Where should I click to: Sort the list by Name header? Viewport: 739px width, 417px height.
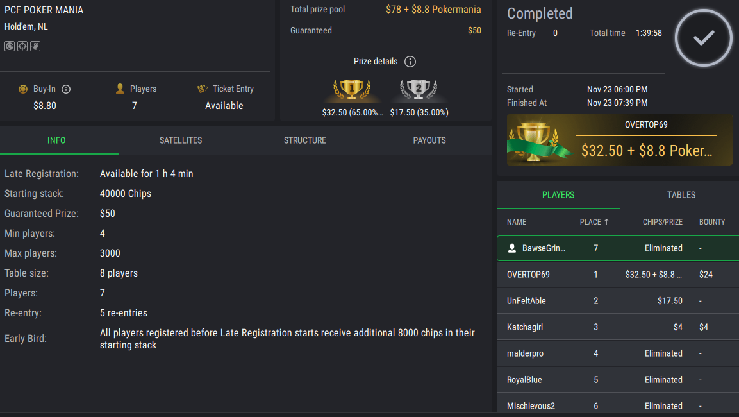[516, 222]
